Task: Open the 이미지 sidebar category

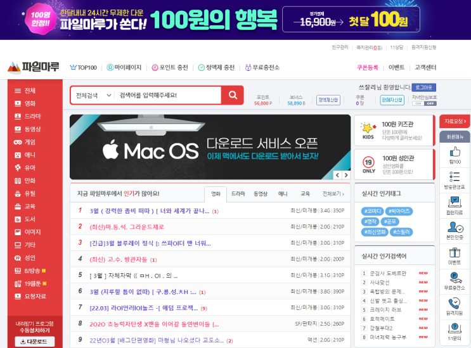Action: [27, 232]
